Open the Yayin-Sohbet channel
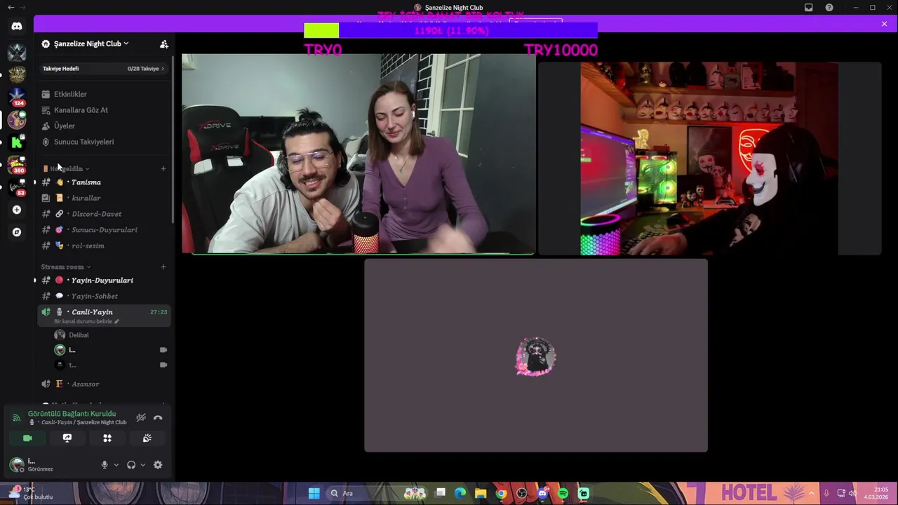898x505 pixels. point(104,296)
